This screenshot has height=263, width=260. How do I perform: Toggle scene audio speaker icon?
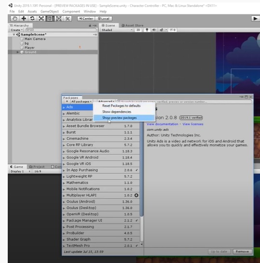pyautogui.click(x=154, y=30)
